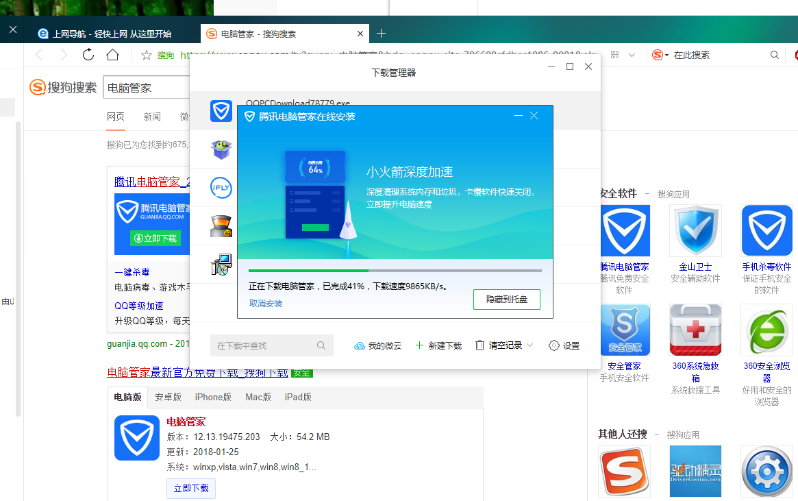Open the 手机杀毒软件 app icon
Viewport: 798px width, 501px height.
coord(766,231)
